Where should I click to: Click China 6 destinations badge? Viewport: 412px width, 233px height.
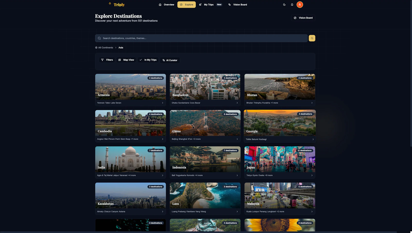(230, 114)
